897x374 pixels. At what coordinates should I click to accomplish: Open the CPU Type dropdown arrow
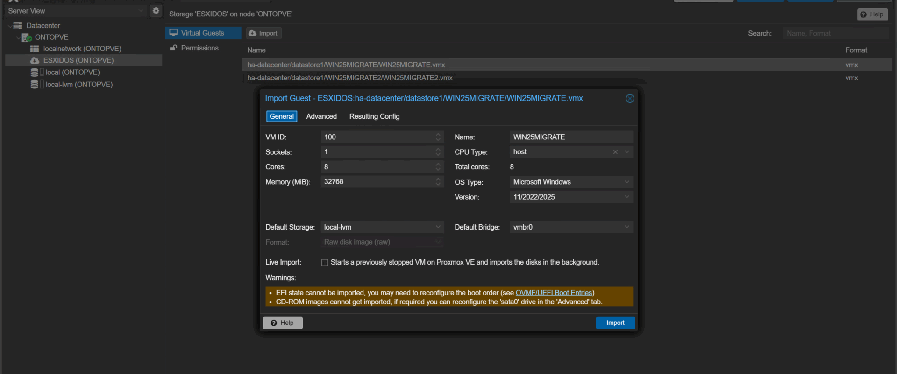coord(627,152)
